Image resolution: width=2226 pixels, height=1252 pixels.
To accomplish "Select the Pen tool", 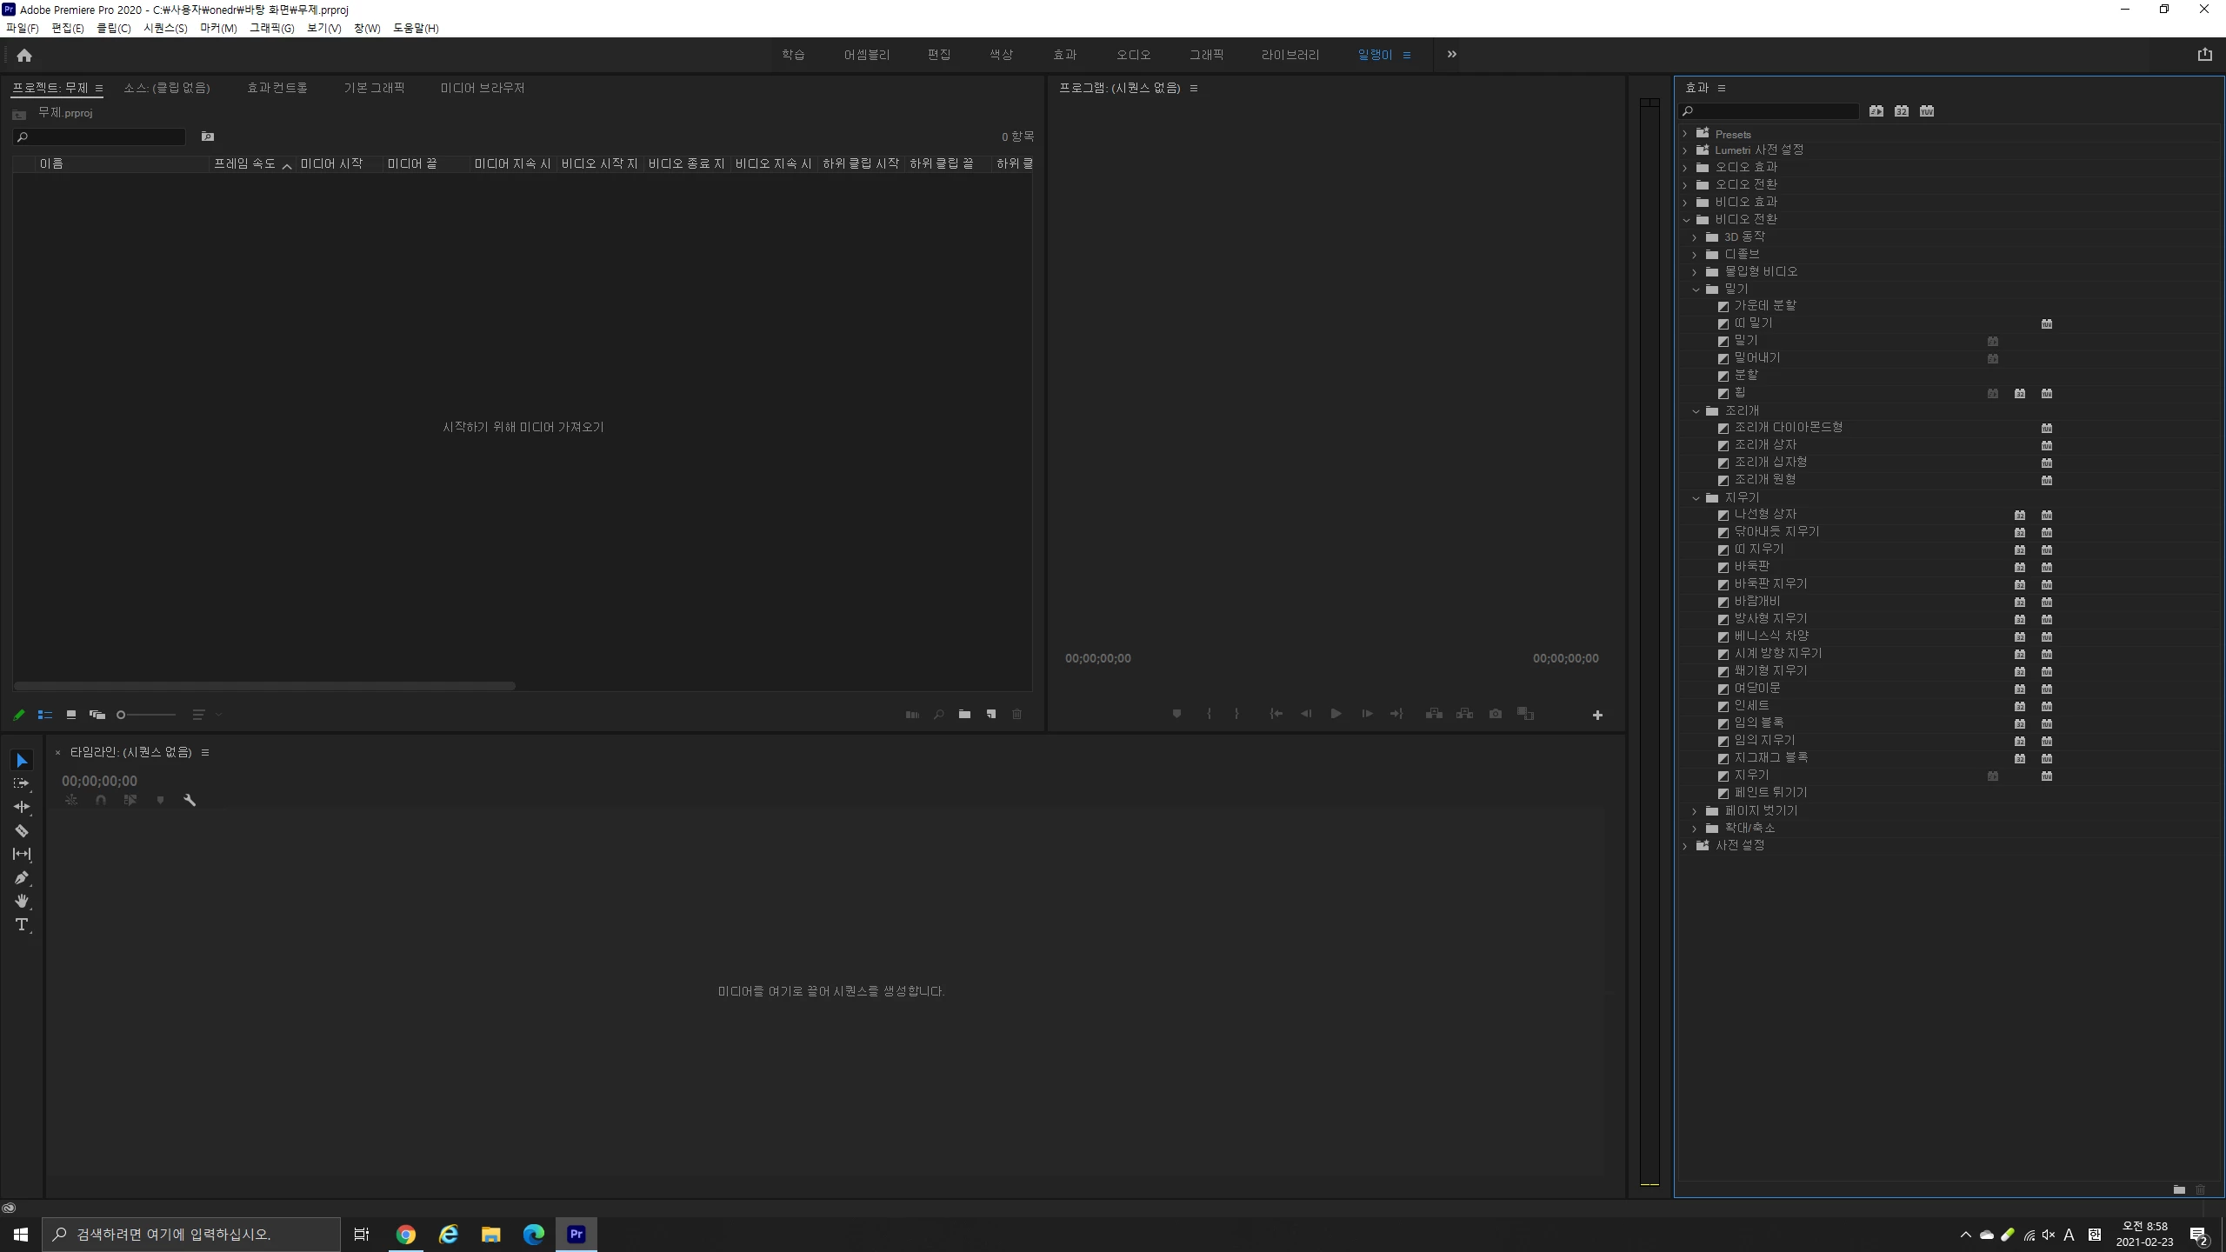I will click(x=22, y=877).
